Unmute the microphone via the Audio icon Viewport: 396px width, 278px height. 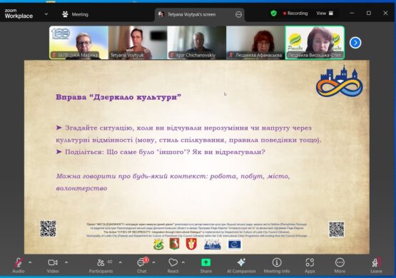[18, 265]
